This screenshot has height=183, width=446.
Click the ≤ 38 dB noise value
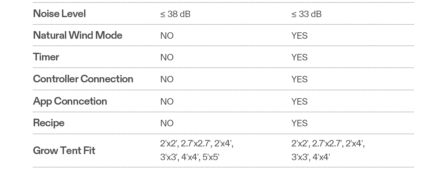[175, 14]
